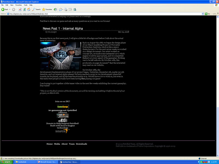Click the 'By blu.knight' author text
219x164 pixels.
click(x=51, y=32)
